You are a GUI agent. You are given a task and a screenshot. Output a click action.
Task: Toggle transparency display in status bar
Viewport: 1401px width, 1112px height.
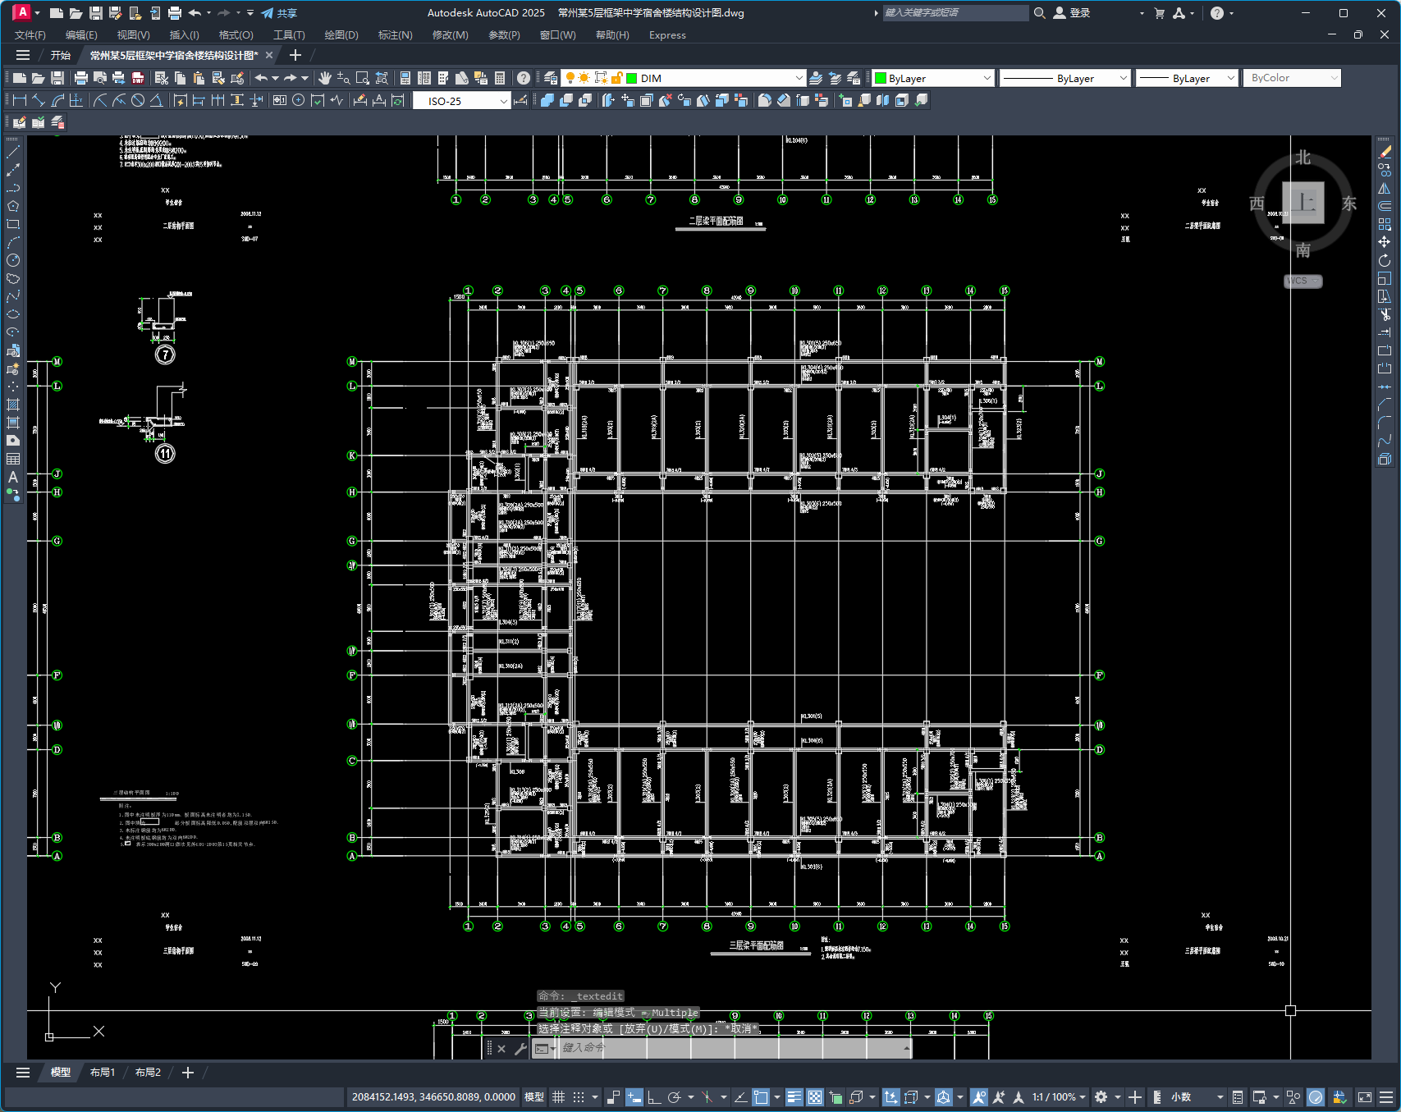[x=815, y=1097]
